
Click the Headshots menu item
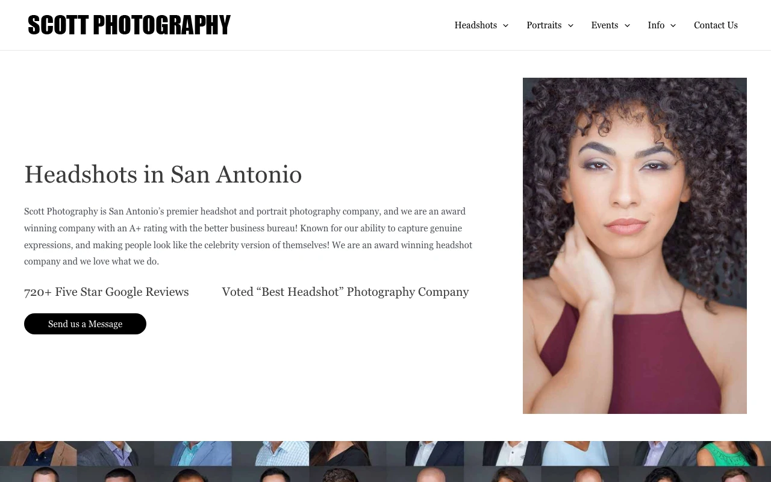(476, 25)
